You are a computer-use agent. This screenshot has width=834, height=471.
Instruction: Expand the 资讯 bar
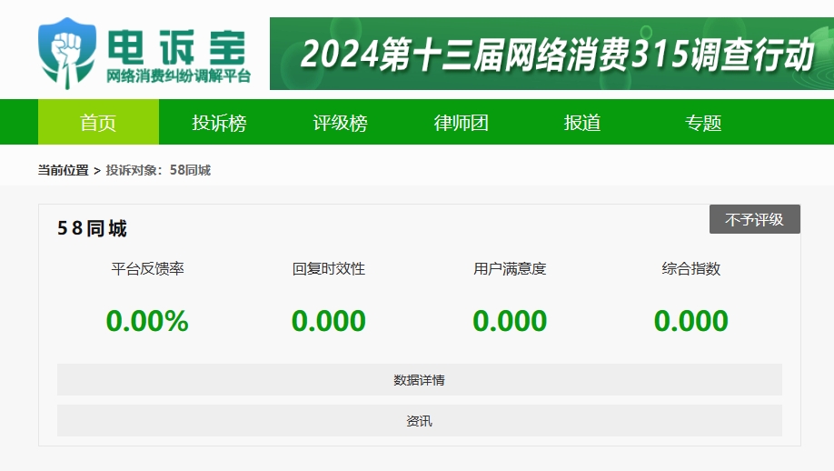click(x=420, y=421)
